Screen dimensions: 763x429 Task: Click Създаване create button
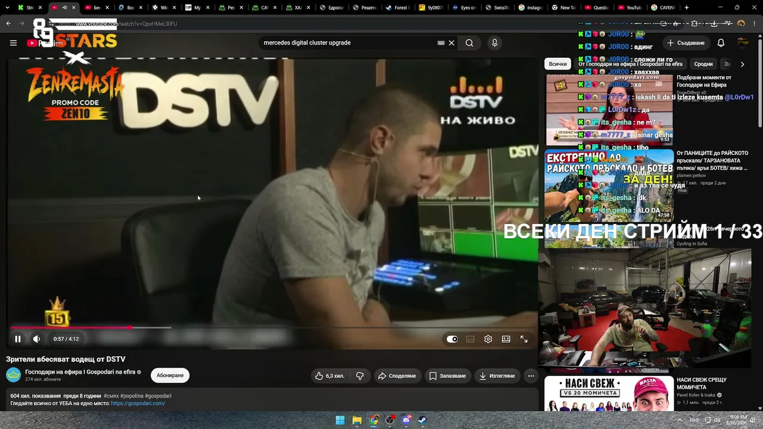(686, 43)
